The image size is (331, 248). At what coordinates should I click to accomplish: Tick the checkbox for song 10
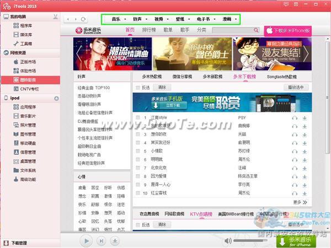(138, 193)
